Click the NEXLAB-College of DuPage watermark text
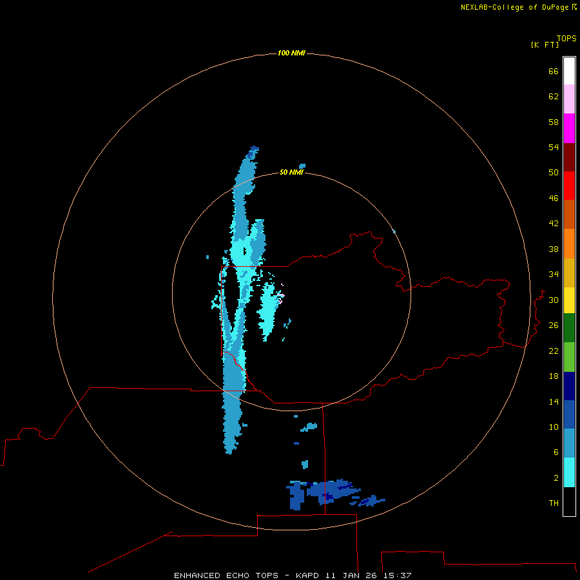 pos(518,7)
